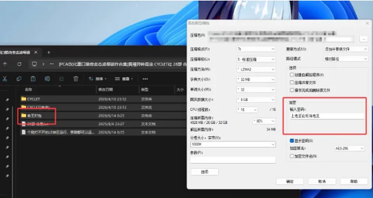Viewport: 373px width, 198px height.
Task: Click the 帮助 help button
Action: (354, 181)
